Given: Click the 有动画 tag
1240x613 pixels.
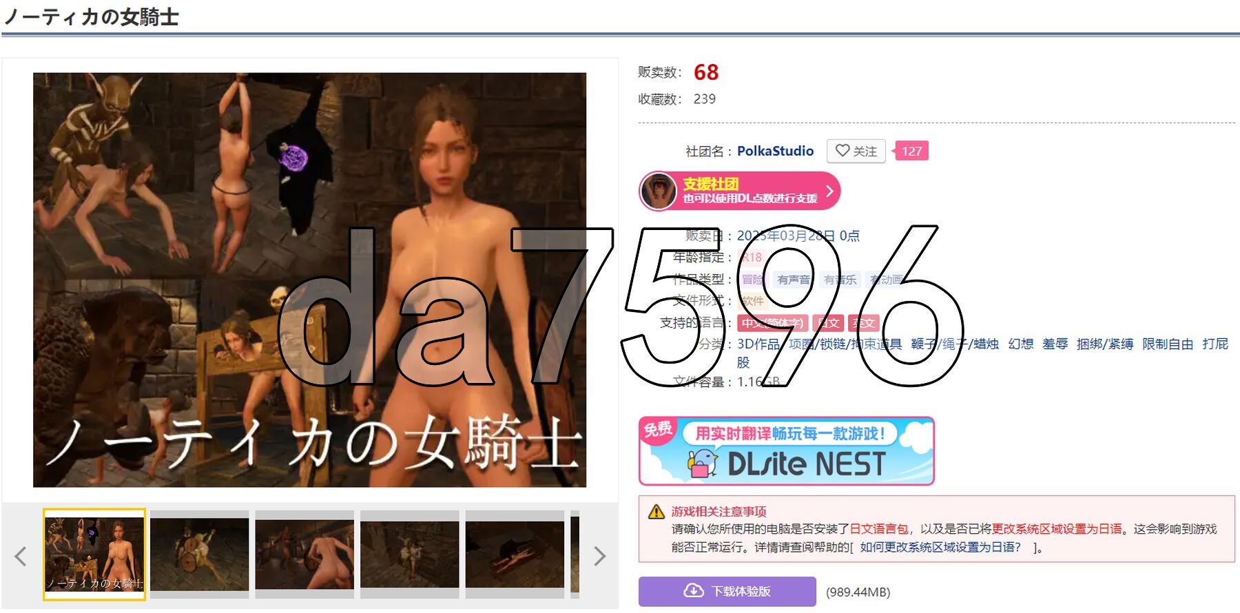Looking at the screenshot, I should tap(886, 280).
